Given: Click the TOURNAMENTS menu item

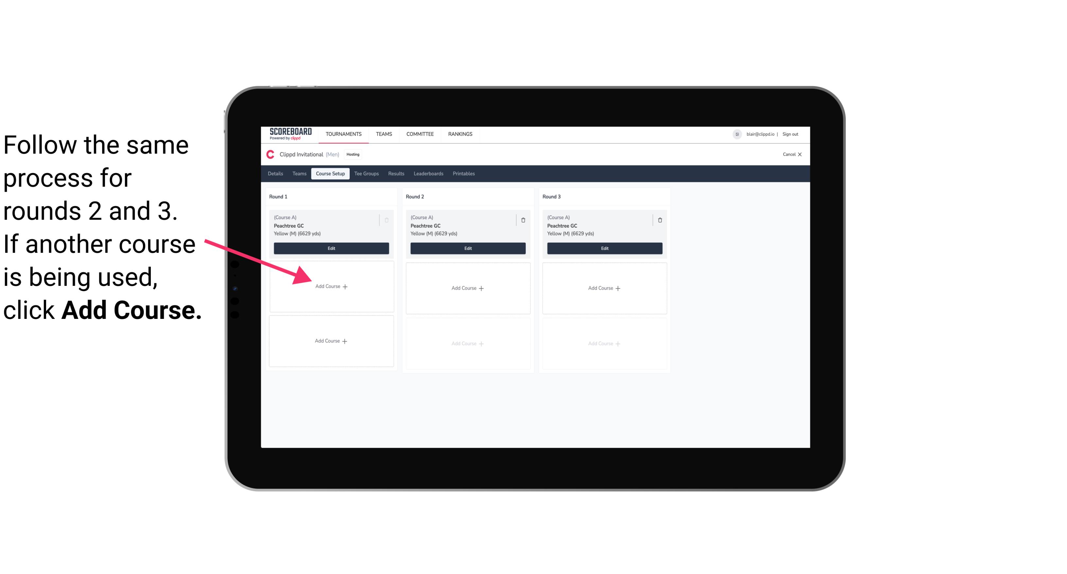Looking at the screenshot, I should click(344, 133).
